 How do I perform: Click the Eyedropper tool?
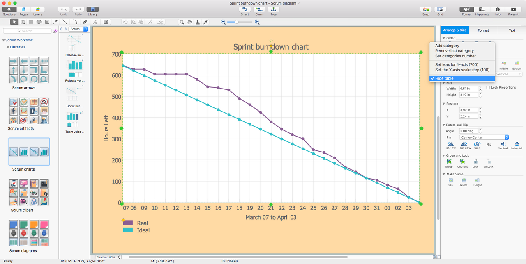[205, 22]
